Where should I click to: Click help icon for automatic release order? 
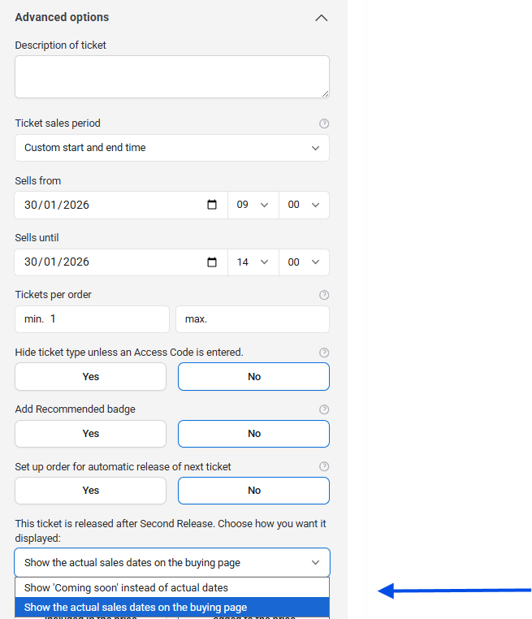[x=324, y=466]
